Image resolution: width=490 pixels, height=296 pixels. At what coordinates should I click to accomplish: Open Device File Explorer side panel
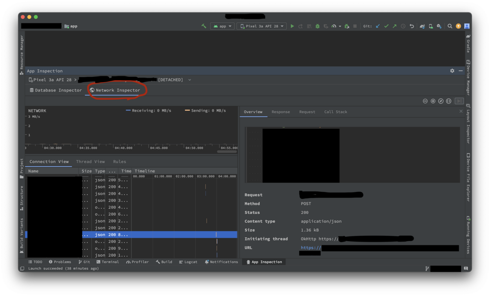468,177
